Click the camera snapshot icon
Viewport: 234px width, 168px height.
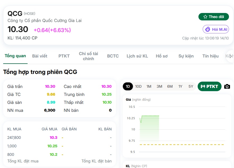pos(227,86)
